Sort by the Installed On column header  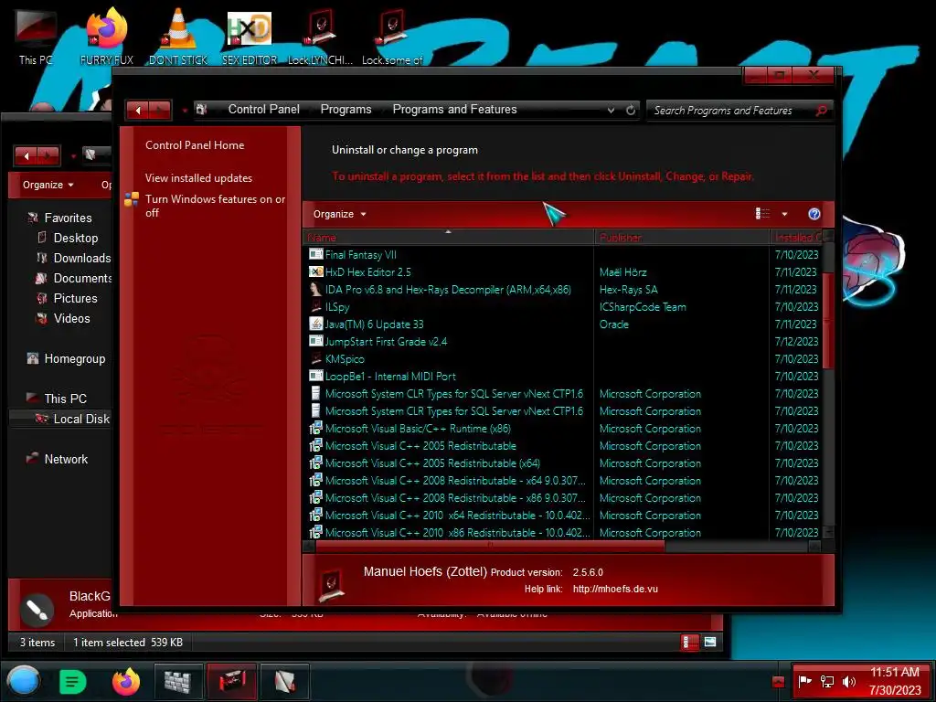[x=796, y=237]
